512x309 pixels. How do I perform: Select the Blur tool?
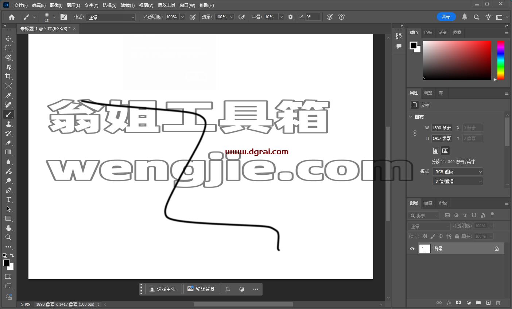click(x=8, y=162)
